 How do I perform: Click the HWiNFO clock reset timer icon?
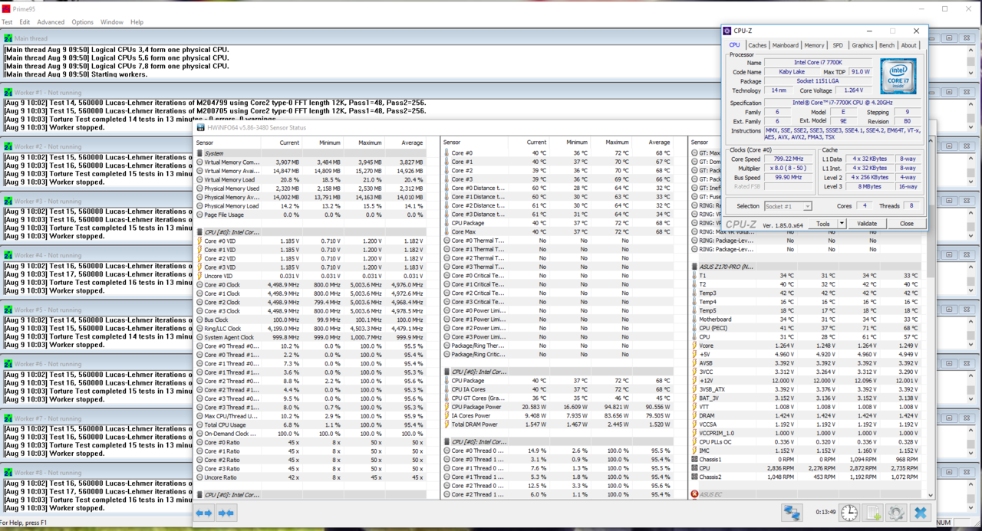click(849, 513)
